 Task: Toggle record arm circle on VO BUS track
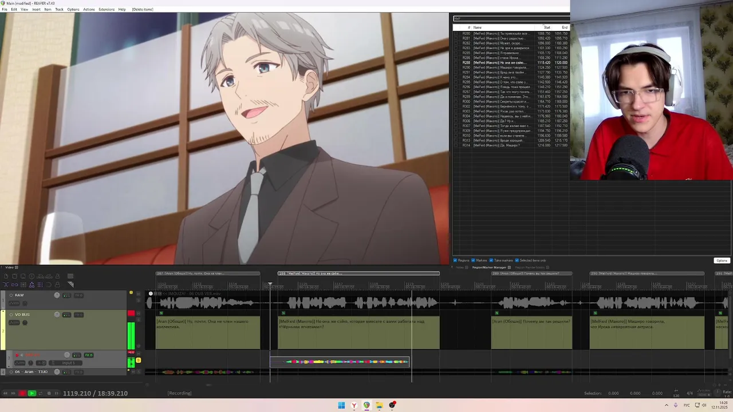pos(11,315)
